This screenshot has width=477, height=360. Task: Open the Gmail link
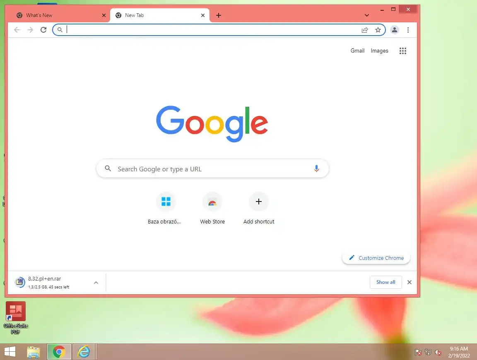click(357, 51)
